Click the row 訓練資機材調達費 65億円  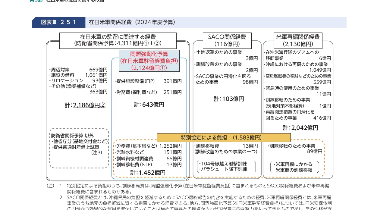tap(148, 158)
